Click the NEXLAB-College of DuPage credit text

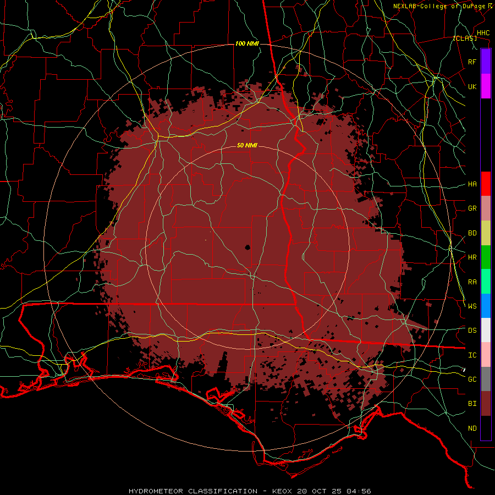(439, 6)
